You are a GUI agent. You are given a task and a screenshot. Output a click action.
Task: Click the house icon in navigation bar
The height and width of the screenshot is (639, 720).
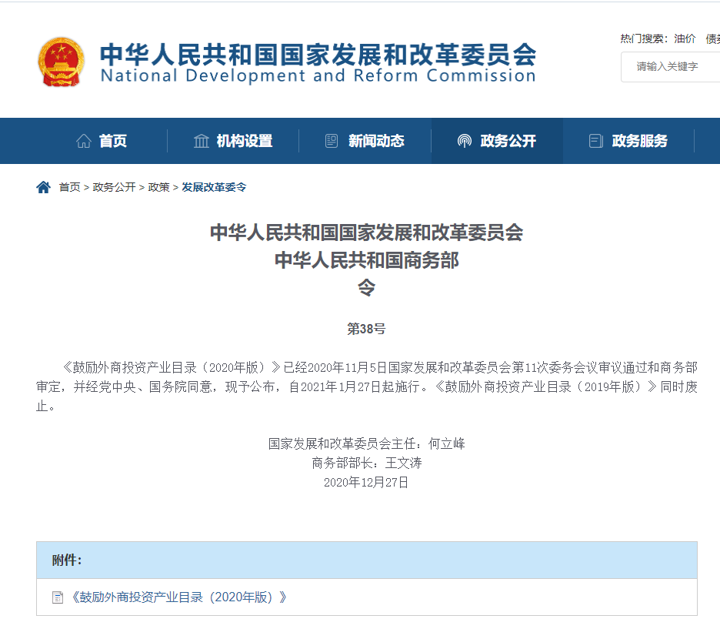coord(83,141)
